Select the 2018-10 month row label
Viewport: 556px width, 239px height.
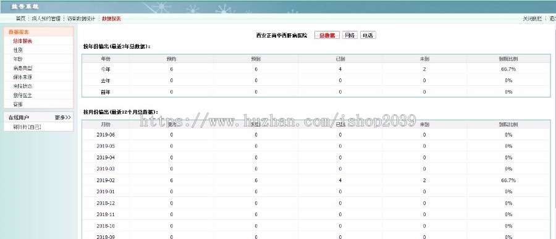point(106,226)
